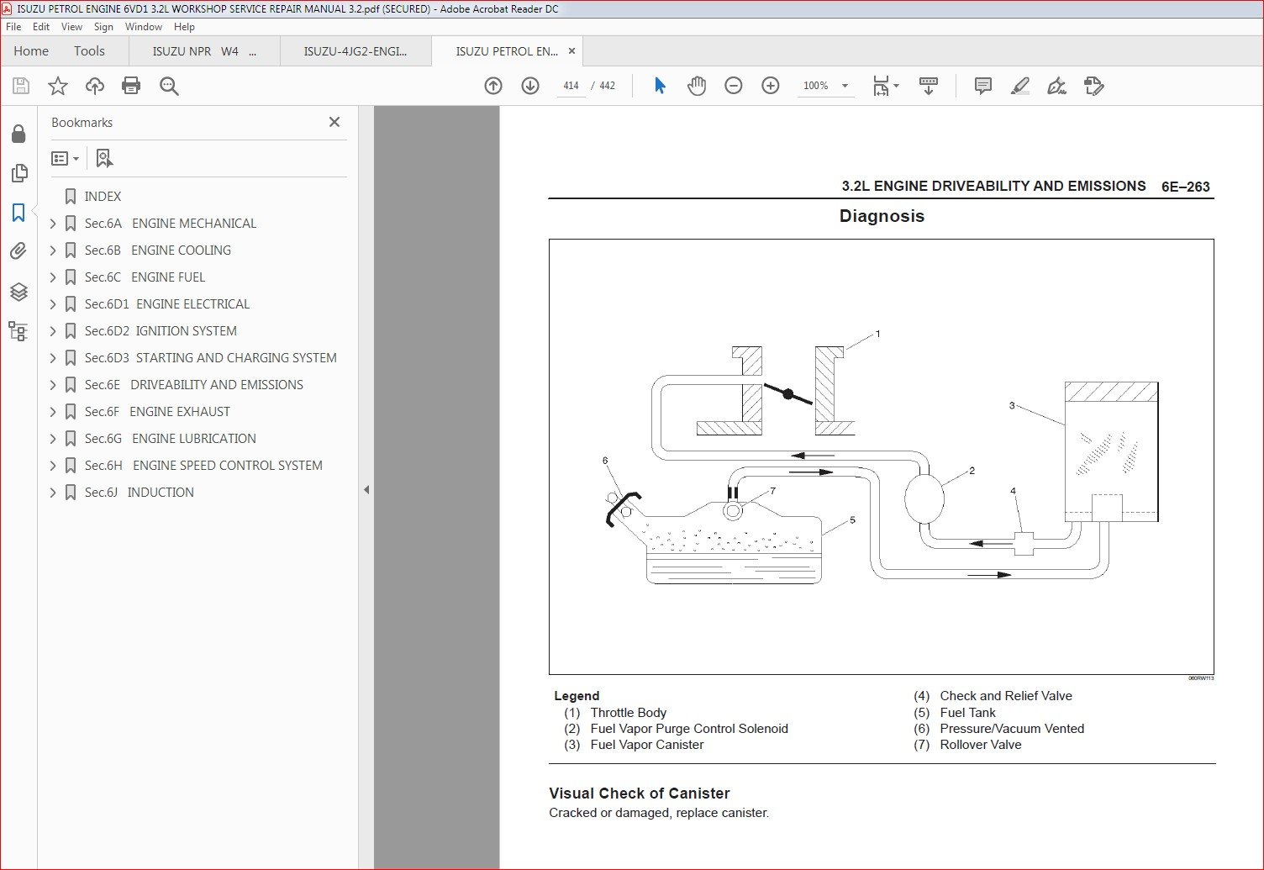Toggle the bookmarks panel sidebar icon

(x=18, y=213)
